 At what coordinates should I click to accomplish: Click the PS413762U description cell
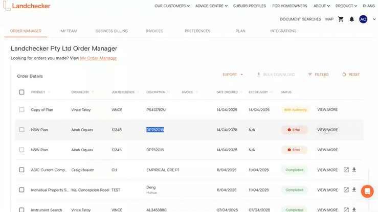156,110
